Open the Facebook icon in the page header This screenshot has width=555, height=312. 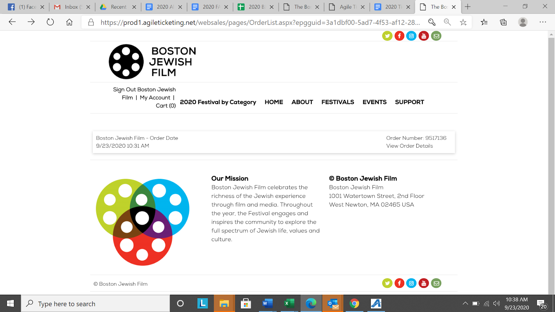click(399, 36)
